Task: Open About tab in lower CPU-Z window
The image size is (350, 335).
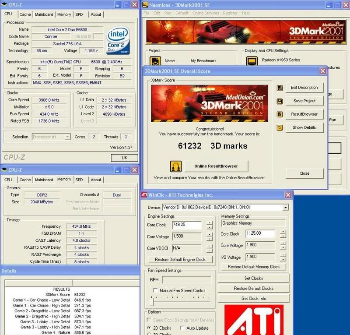Action: tap(96, 180)
